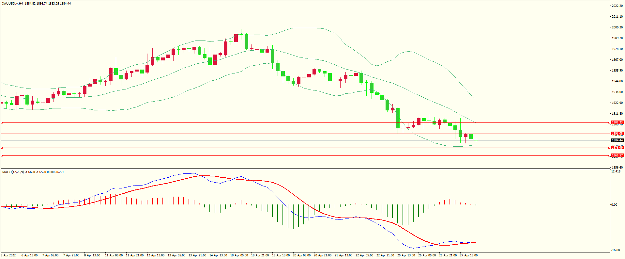Click the left handle of the 1868.57 line
The height and width of the screenshot is (259, 625).
2,155
